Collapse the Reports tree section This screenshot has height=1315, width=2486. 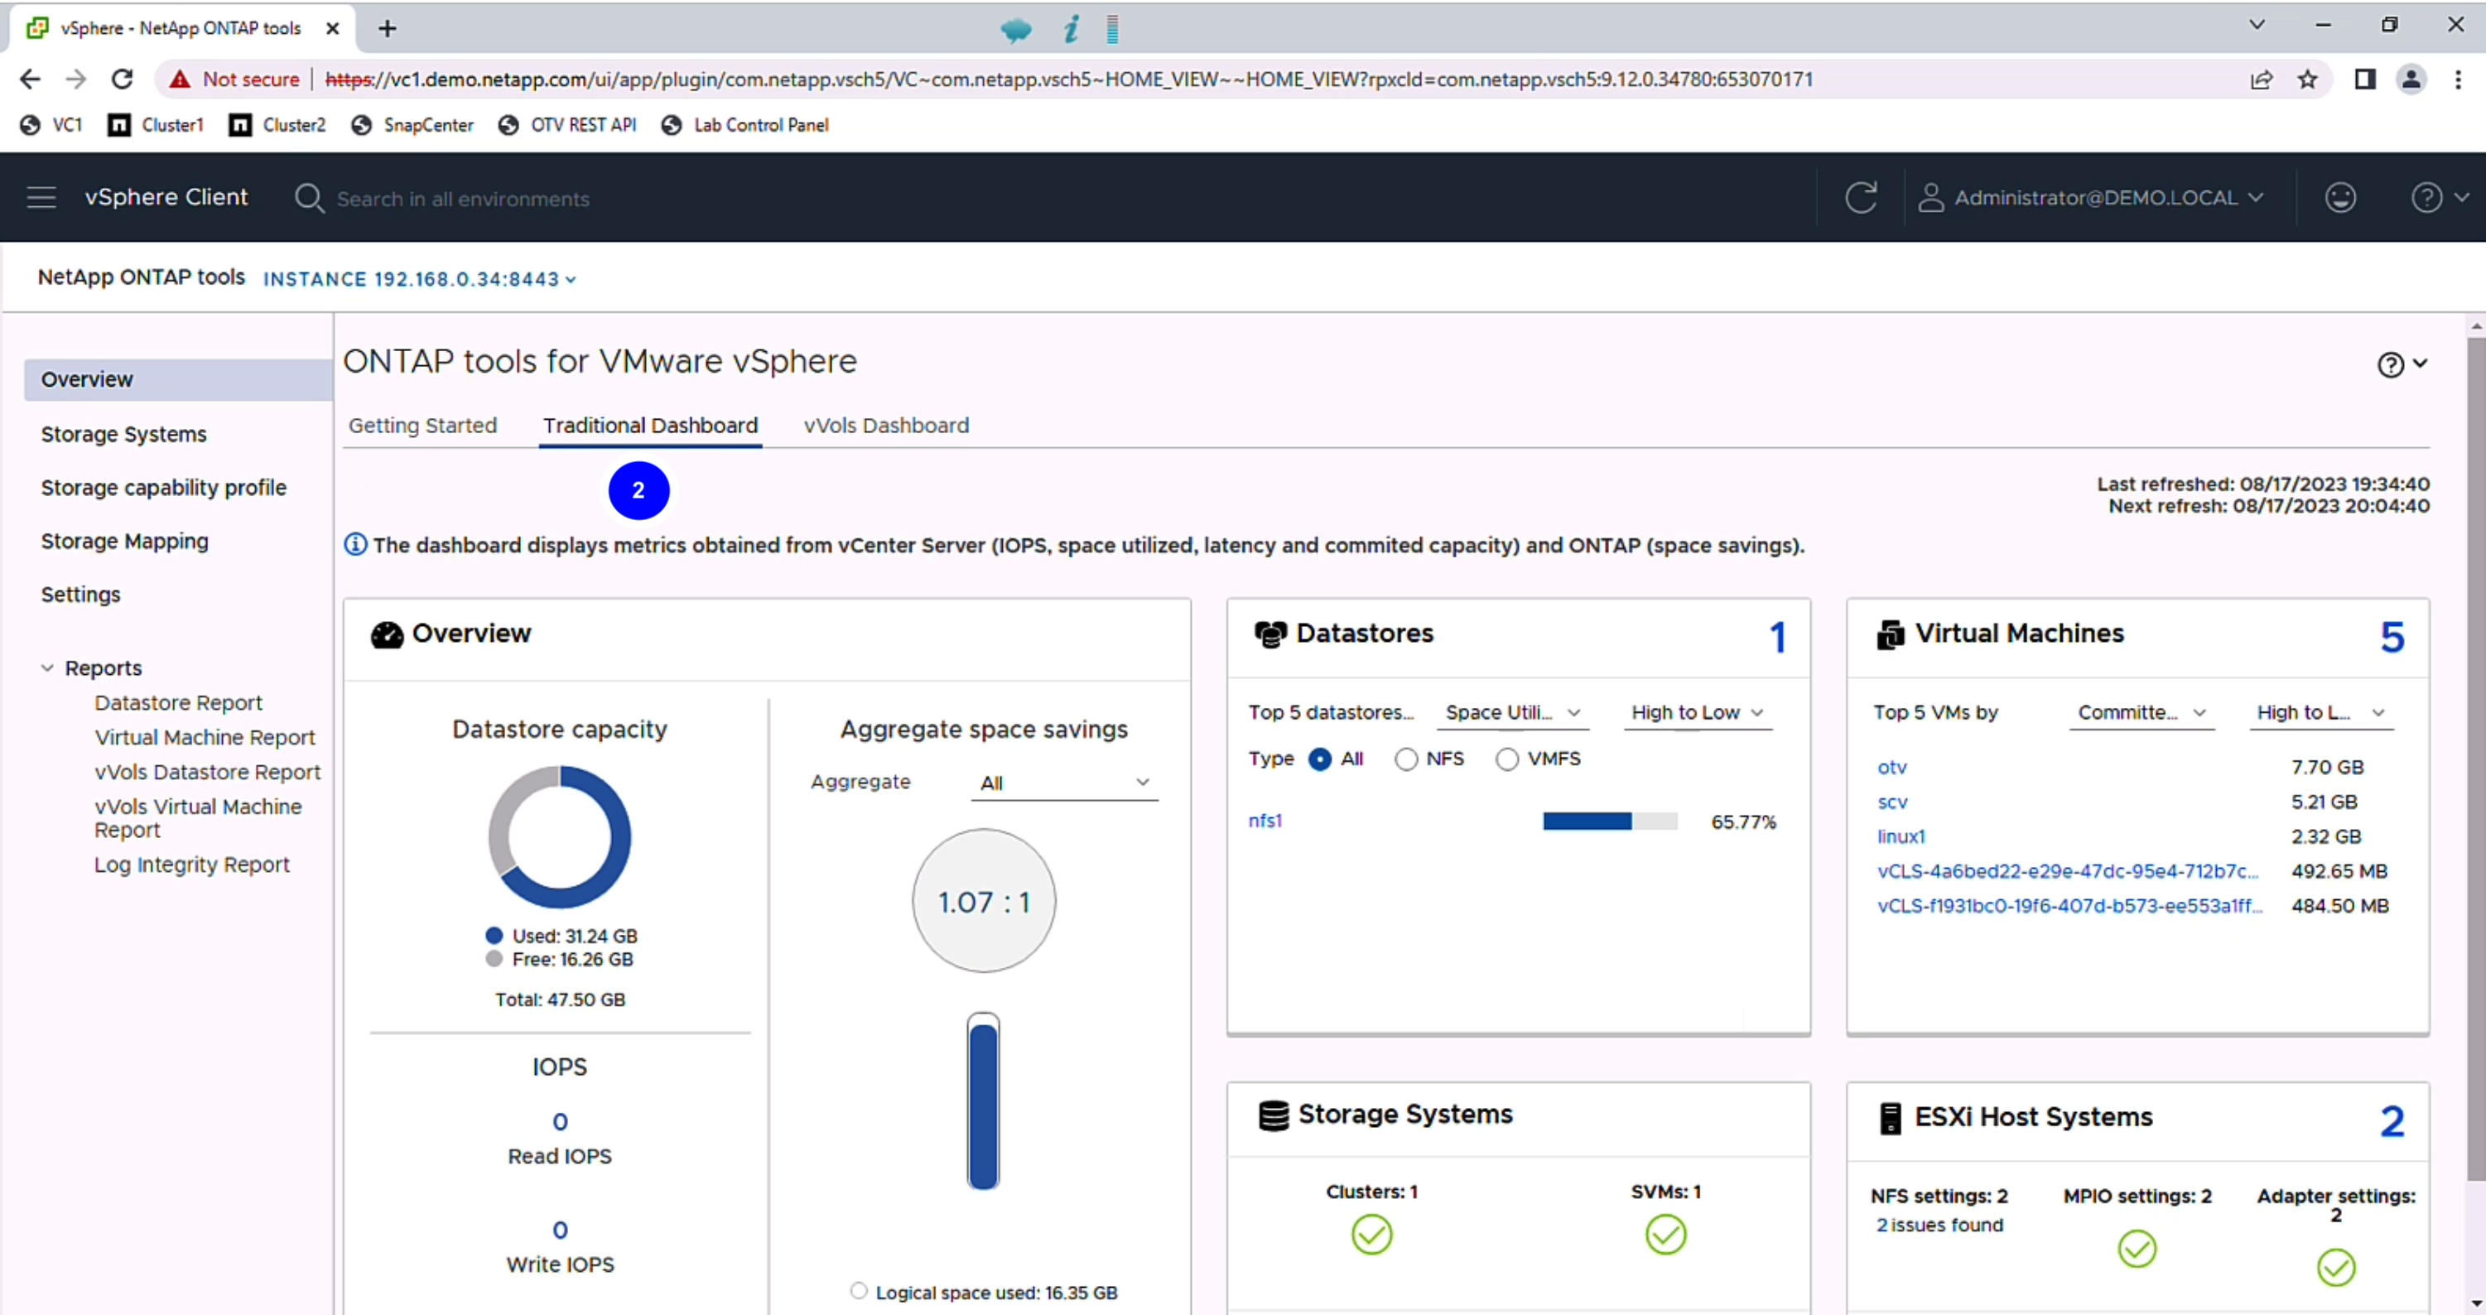click(x=46, y=667)
